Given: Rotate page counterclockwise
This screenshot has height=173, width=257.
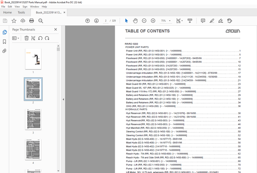Looking at the screenshot, I should tap(40, 38).
